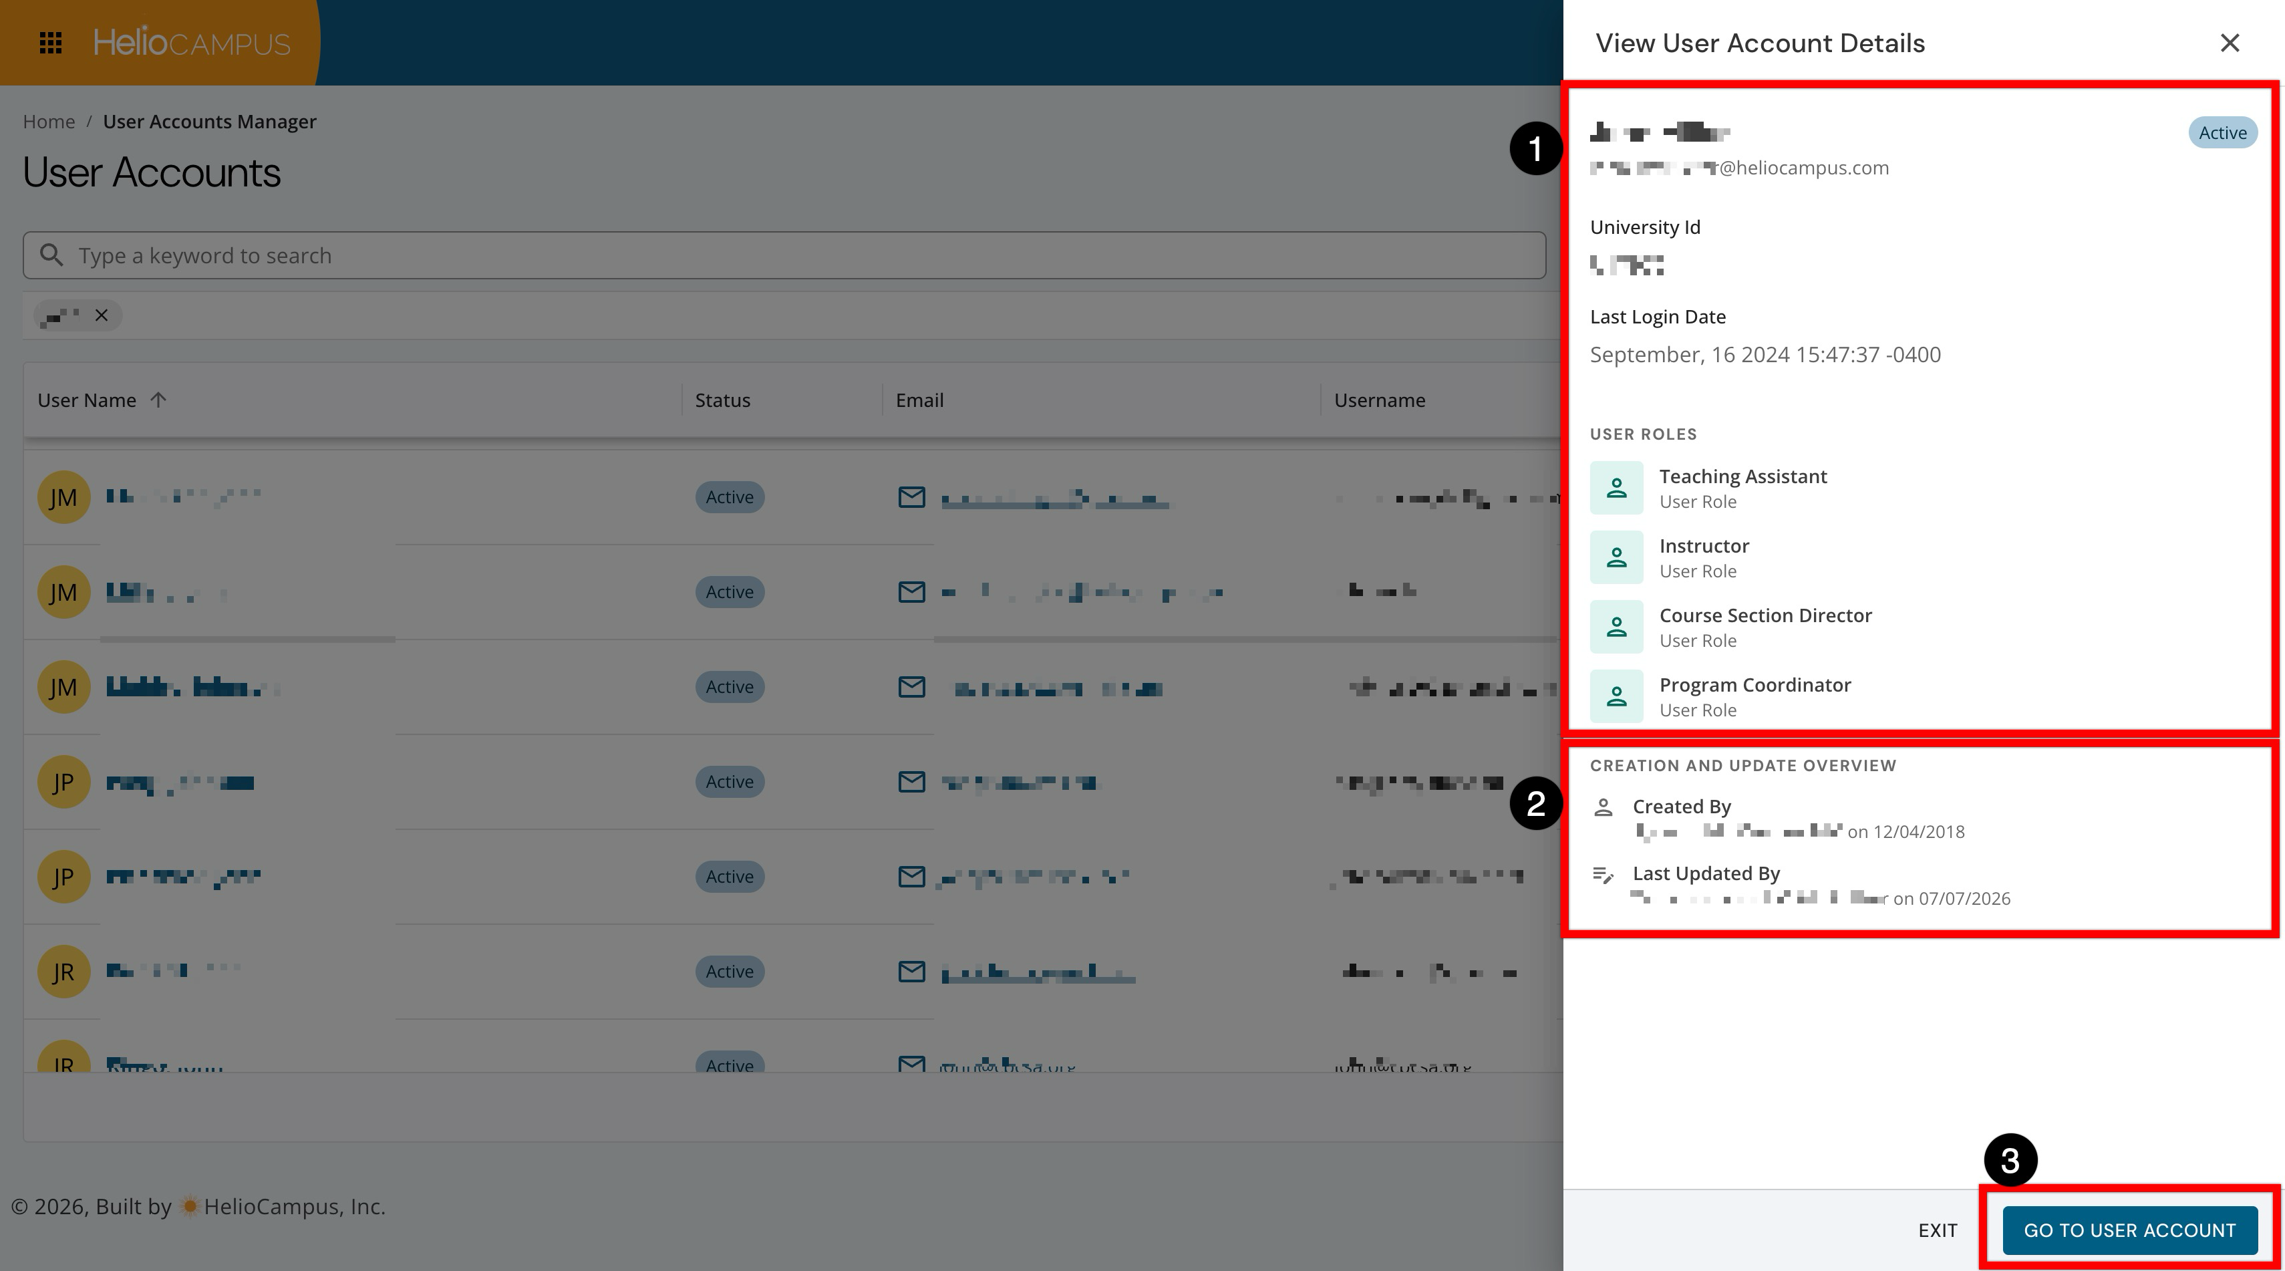The image size is (2285, 1271).
Task: Click the HelioCampus, Inc. footer text
Action: tap(295, 1206)
